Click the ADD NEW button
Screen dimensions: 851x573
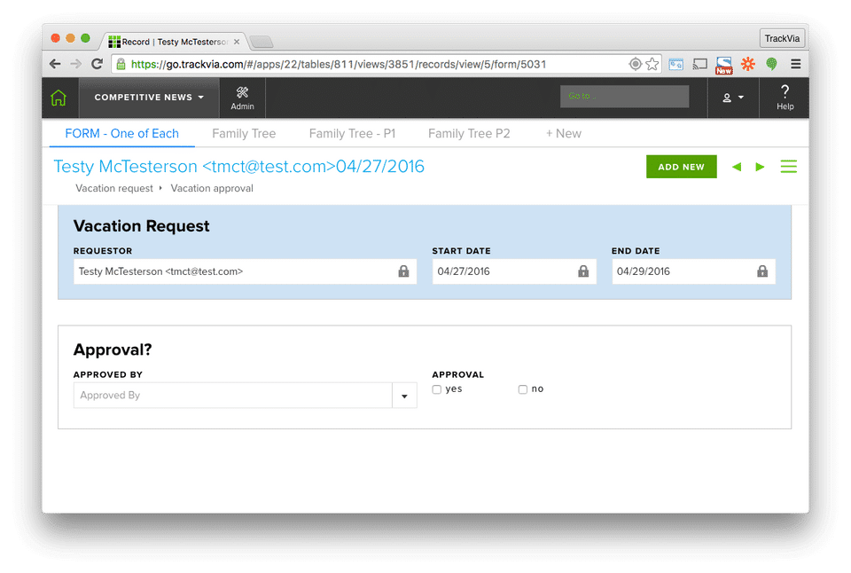pos(681,167)
